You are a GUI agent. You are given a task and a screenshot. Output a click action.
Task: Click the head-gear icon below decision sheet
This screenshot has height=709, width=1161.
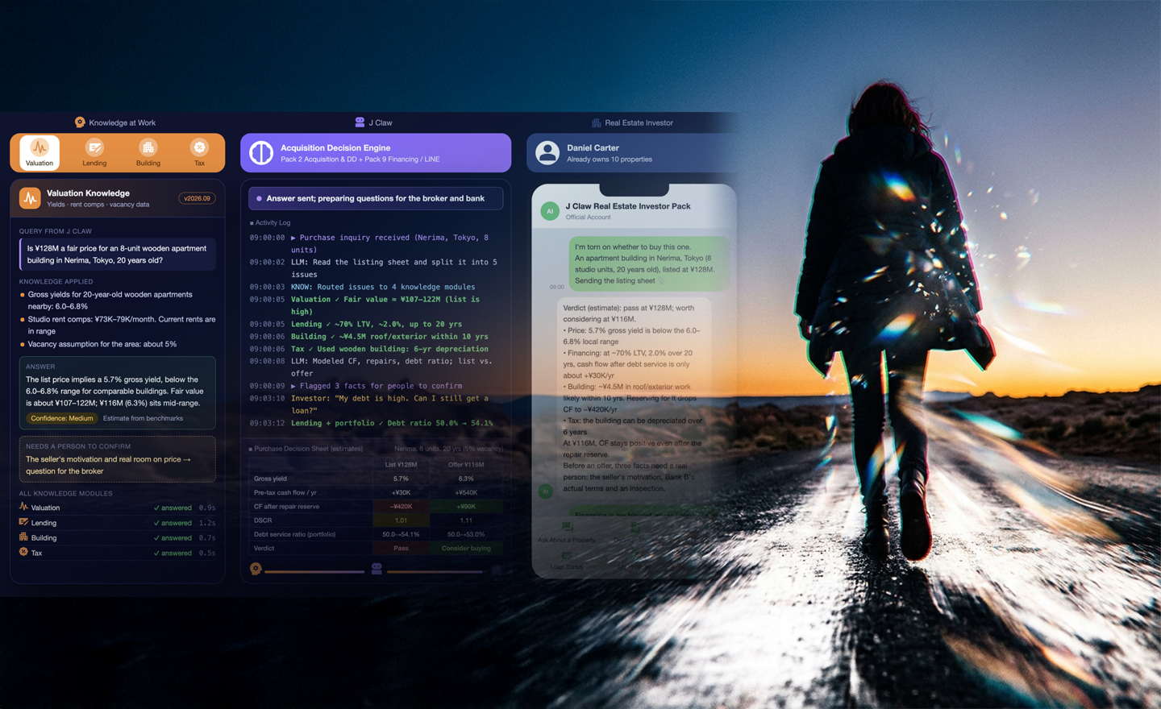coord(256,569)
